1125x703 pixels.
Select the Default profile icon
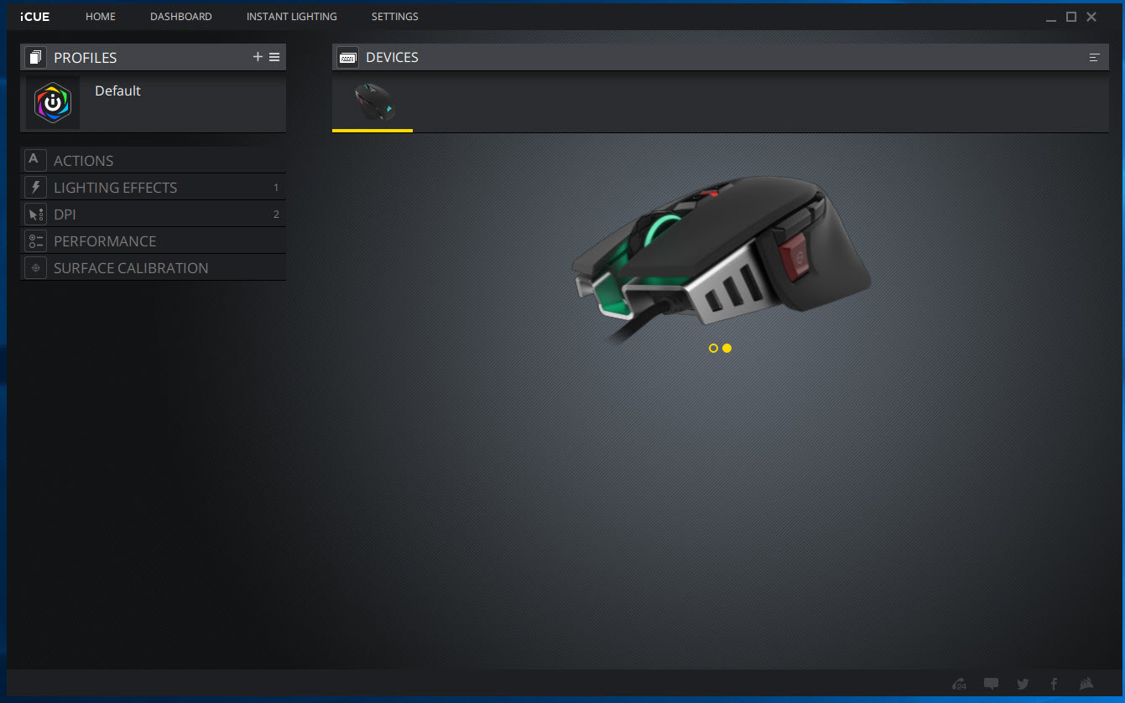point(53,103)
